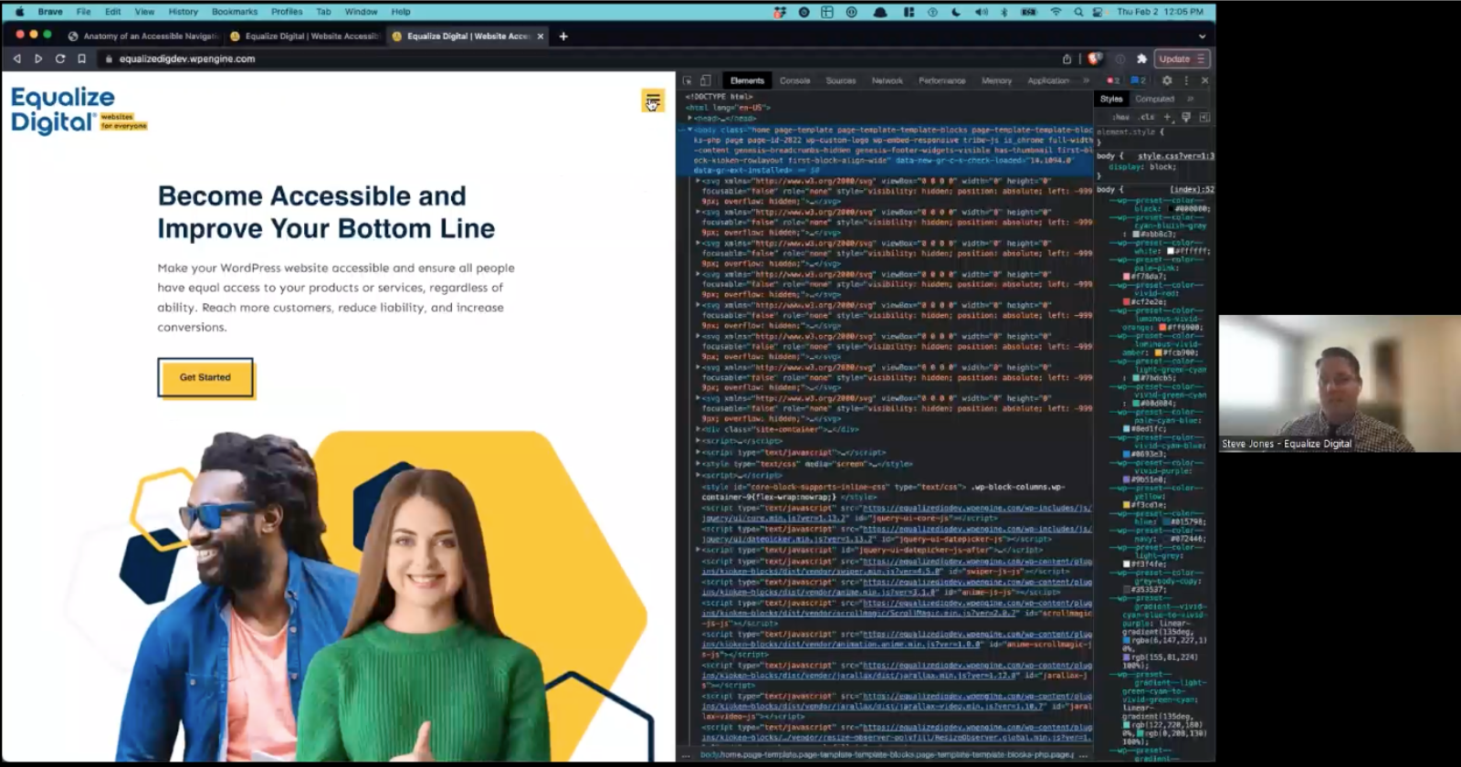Bookmark this page using bookmark icon
Viewport: 1461px width, 767px height.
pos(81,58)
